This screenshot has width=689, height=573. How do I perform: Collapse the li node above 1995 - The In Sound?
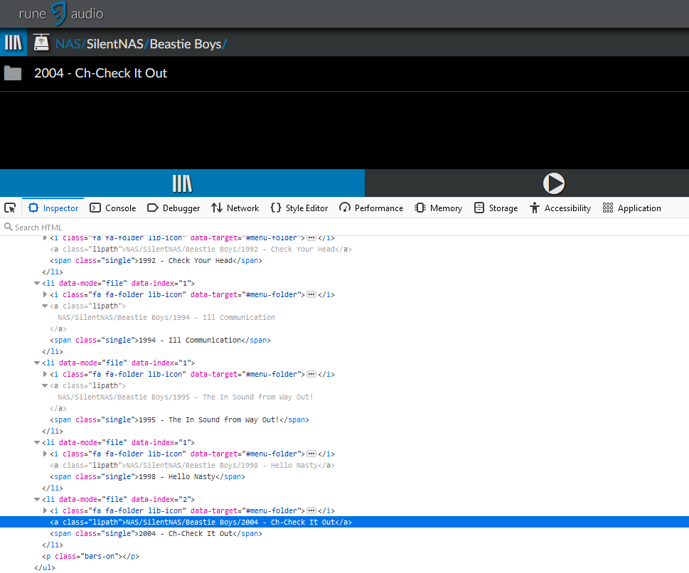(37, 363)
